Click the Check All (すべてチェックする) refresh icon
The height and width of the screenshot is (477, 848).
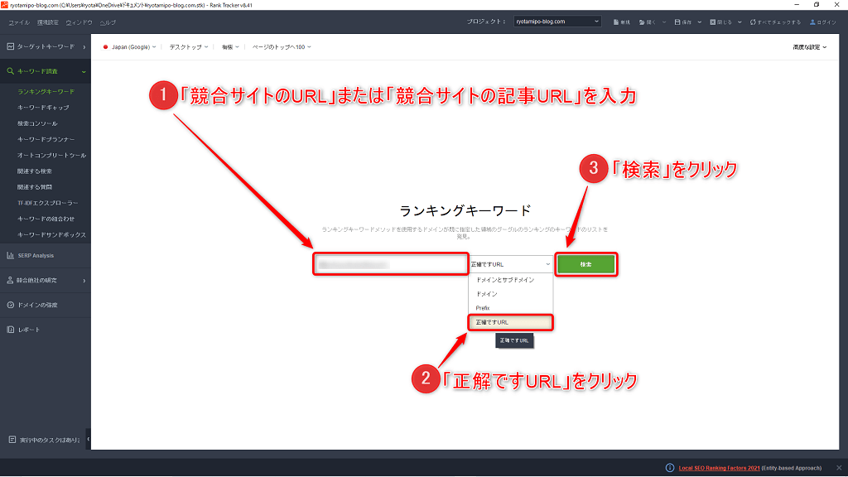click(753, 22)
